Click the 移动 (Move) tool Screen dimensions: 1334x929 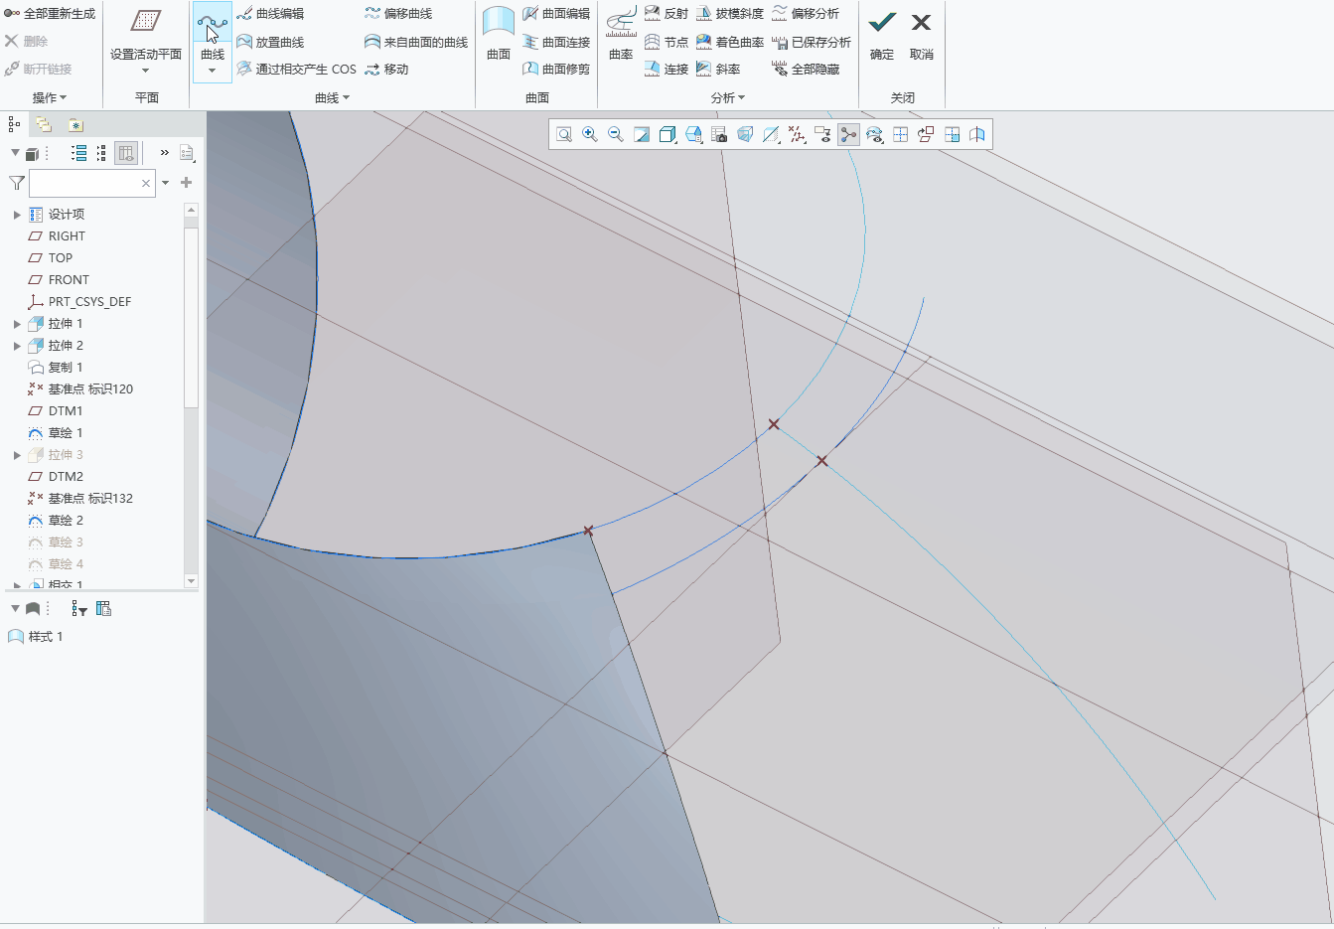(x=386, y=70)
